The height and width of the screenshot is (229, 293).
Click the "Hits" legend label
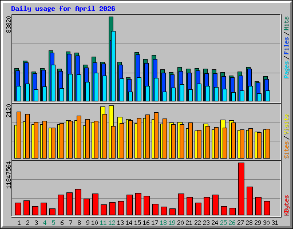pos(286,23)
